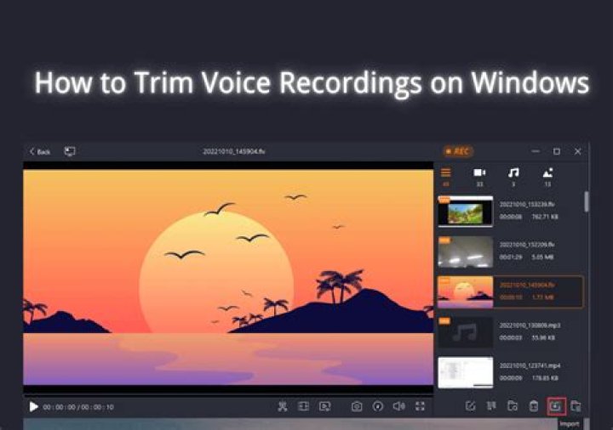
Task: Show all recordings list tab
Action: 445,177
